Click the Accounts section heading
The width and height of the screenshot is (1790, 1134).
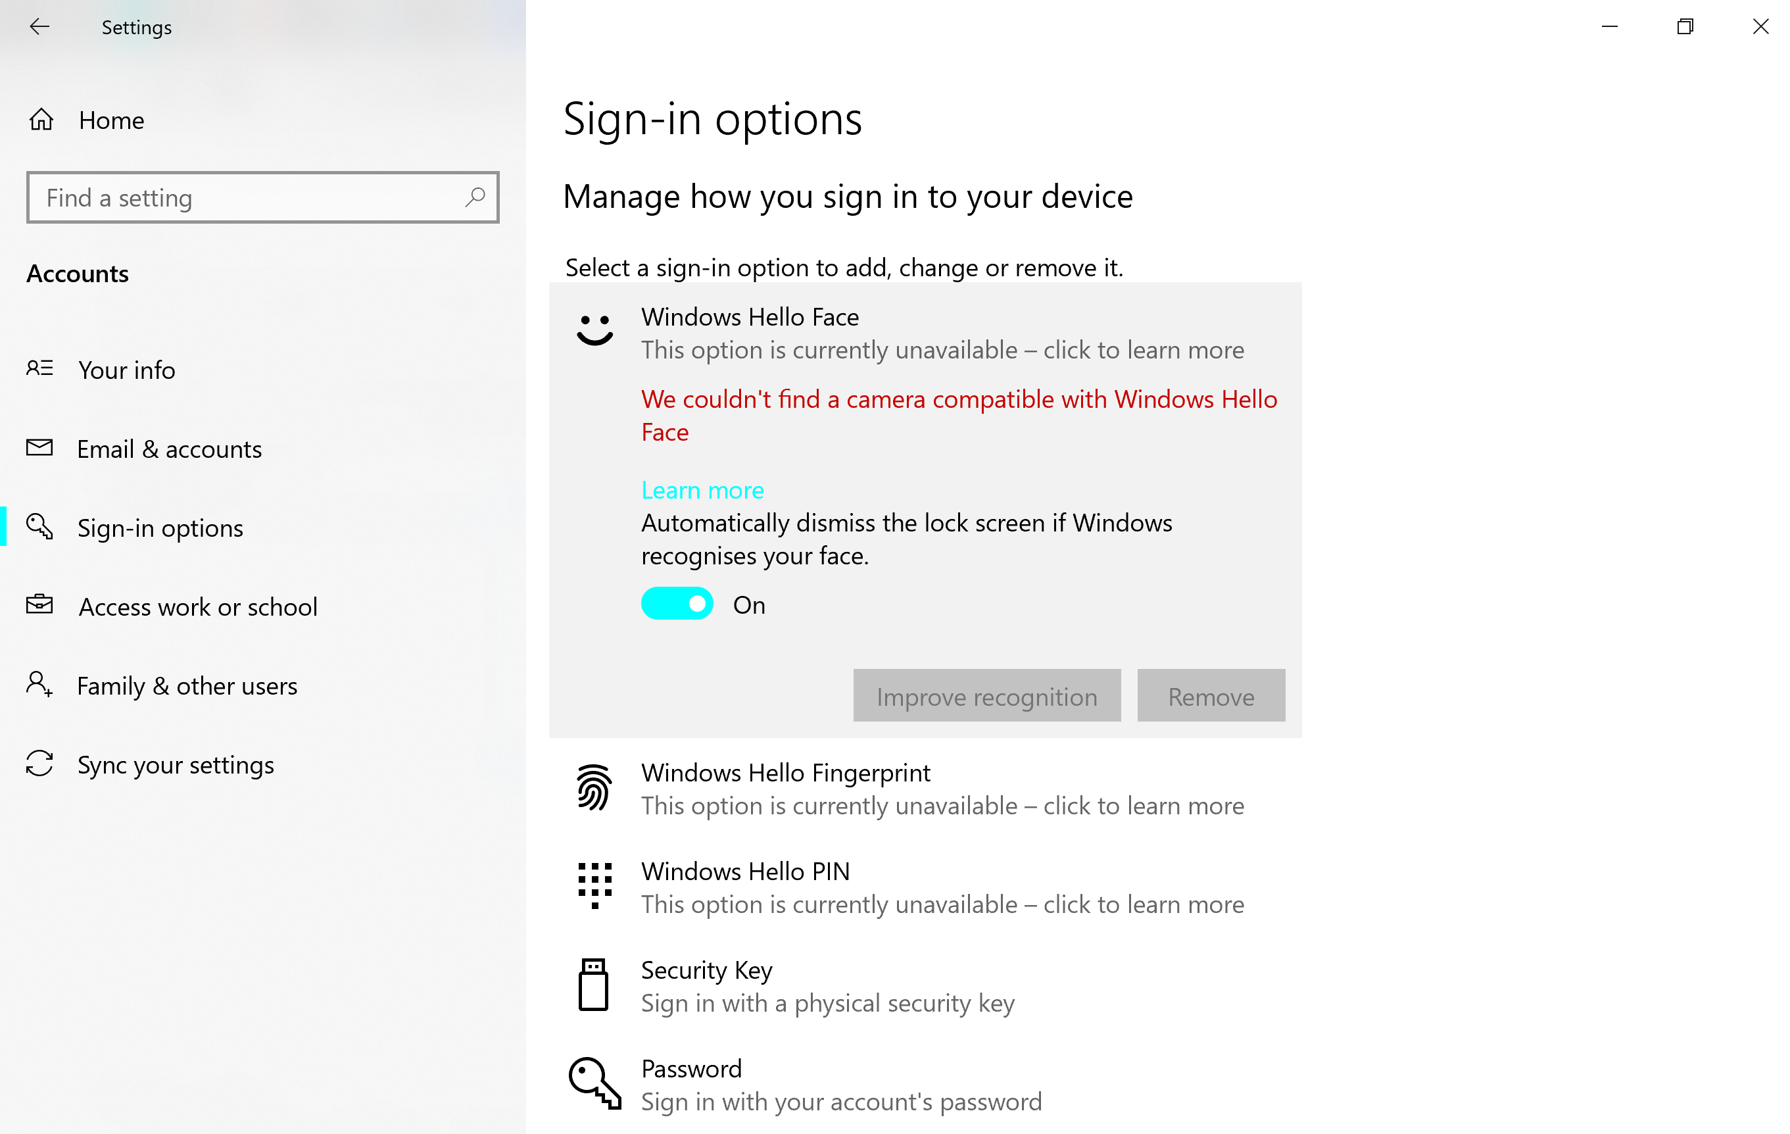coord(78,274)
